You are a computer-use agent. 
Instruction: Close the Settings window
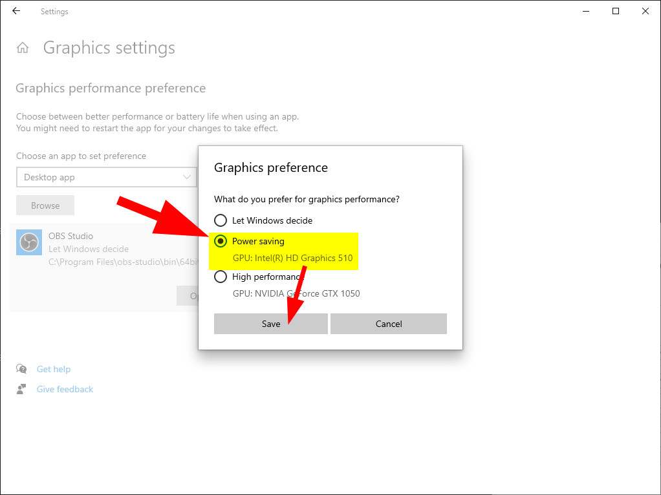pyautogui.click(x=645, y=11)
